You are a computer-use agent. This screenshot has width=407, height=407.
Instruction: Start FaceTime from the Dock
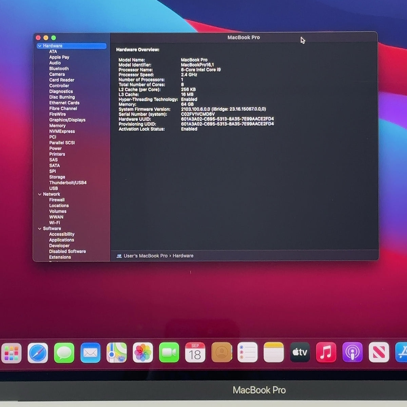pyautogui.click(x=169, y=353)
